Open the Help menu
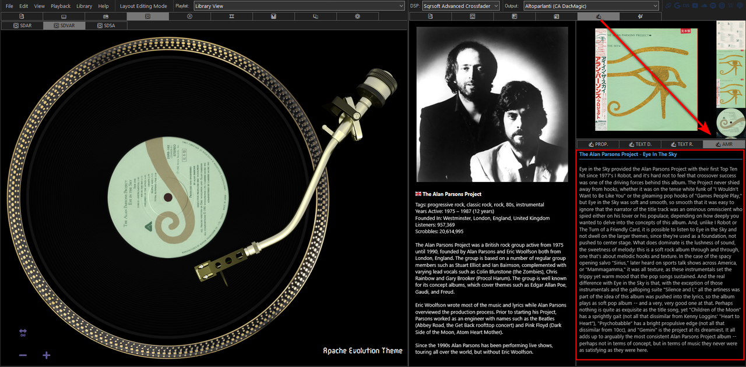This screenshot has height=367, width=746. pos(104,6)
